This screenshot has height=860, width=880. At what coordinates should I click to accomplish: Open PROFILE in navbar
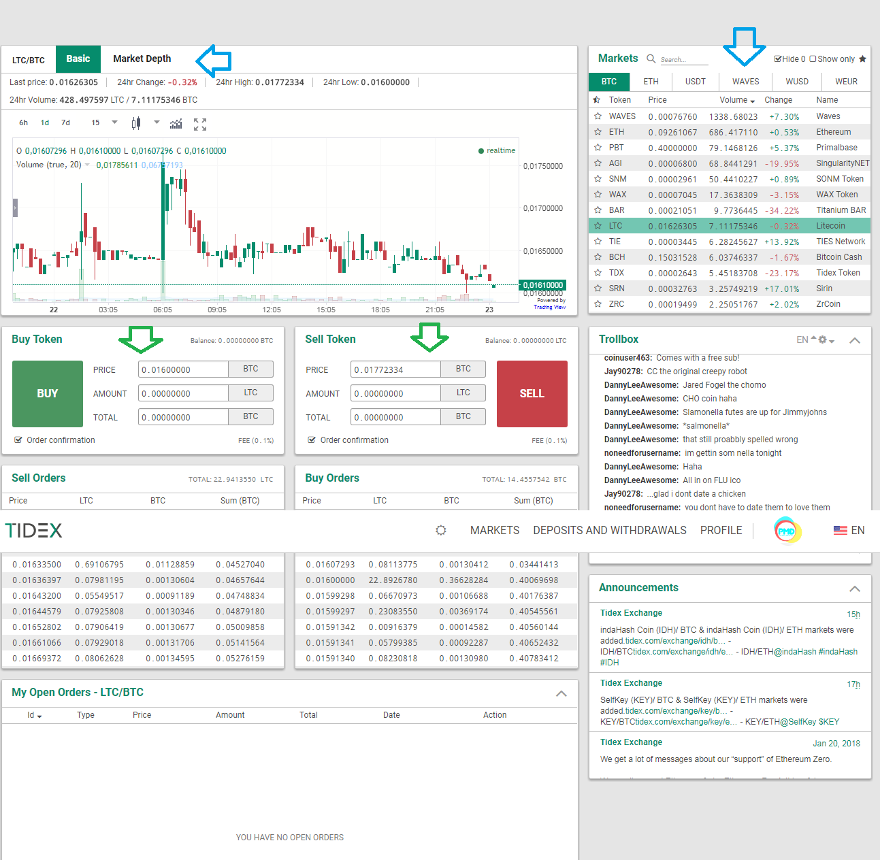coord(721,530)
